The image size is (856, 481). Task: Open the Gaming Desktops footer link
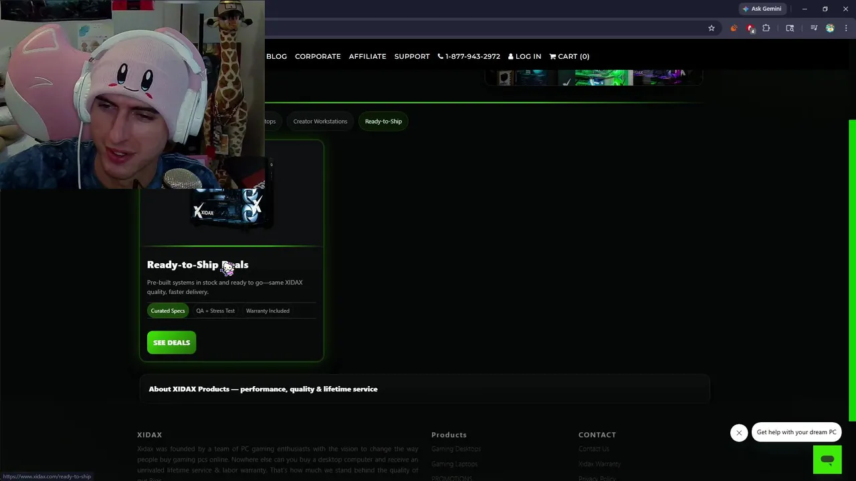pos(456,449)
